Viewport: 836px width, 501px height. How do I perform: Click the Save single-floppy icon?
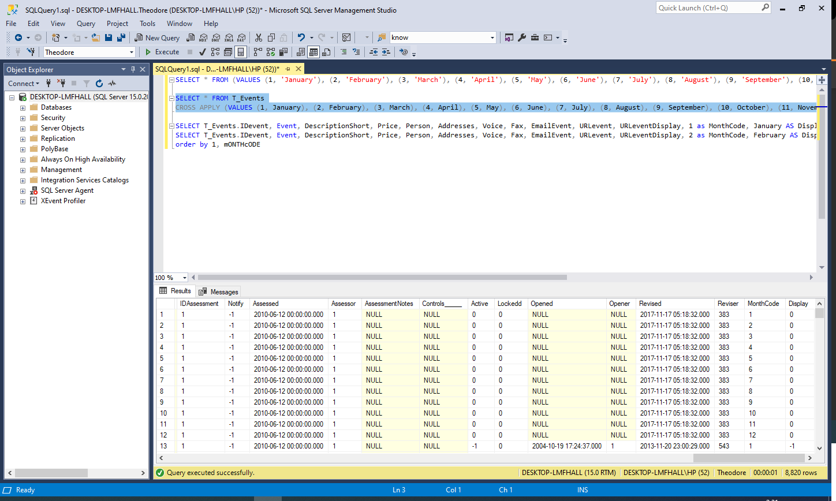(x=109, y=38)
